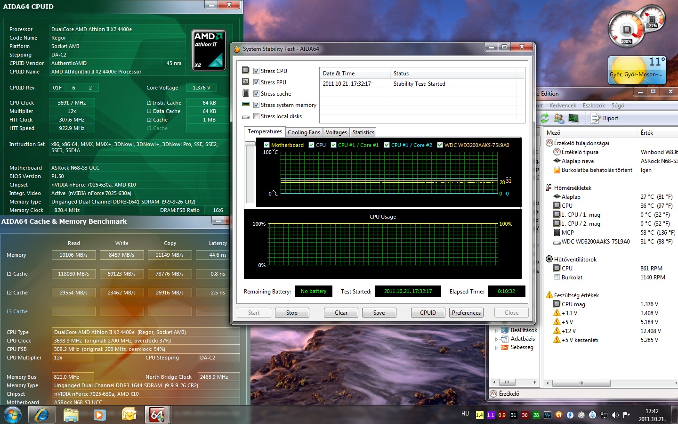Click the AMD Athlon II logo badge
The height and width of the screenshot is (424, 678).
click(209, 50)
